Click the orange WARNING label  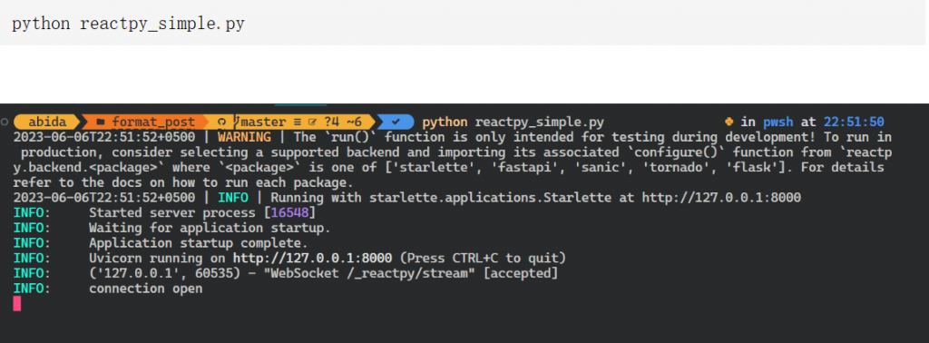(244, 137)
